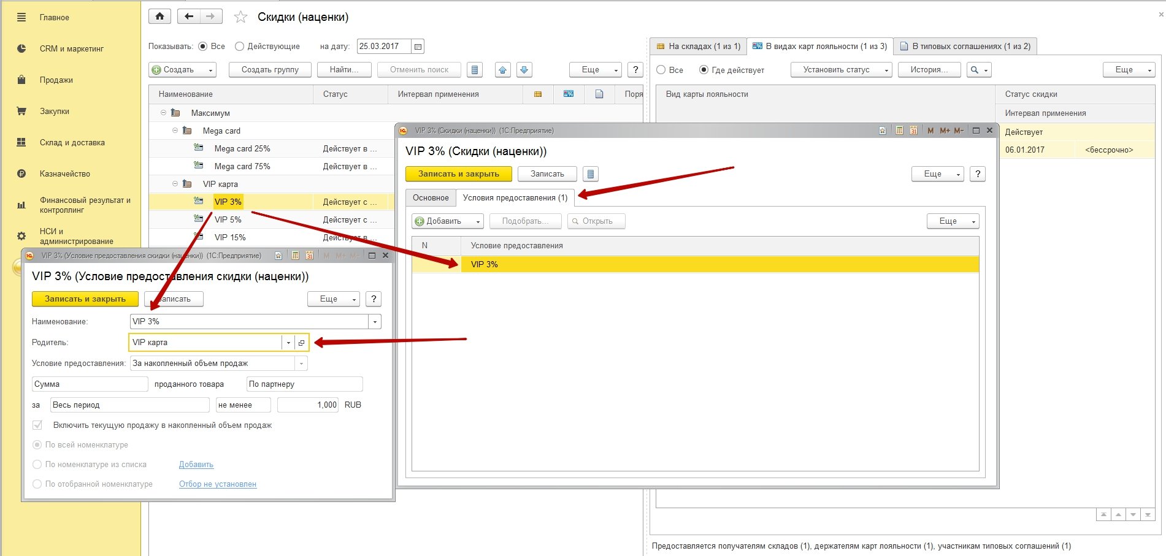
Task: Collapse the Mega card tree group
Action: [175, 131]
